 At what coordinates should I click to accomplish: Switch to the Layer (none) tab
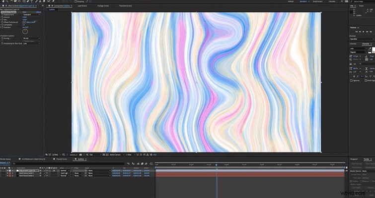click(x=82, y=6)
